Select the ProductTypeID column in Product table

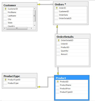pos(72,92)
